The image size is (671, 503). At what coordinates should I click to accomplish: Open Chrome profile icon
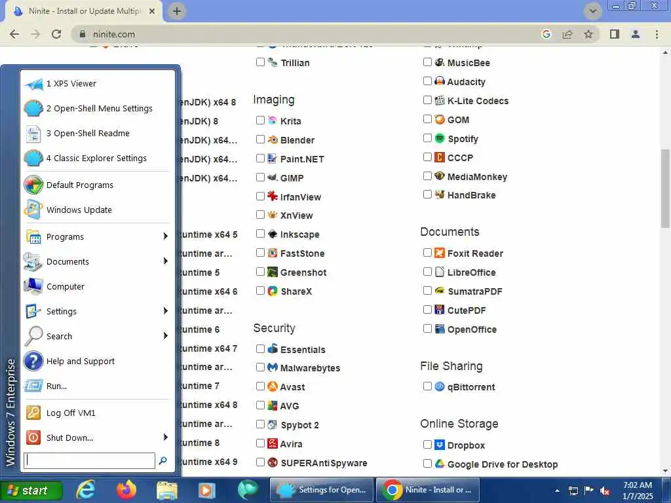(x=636, y=34)
